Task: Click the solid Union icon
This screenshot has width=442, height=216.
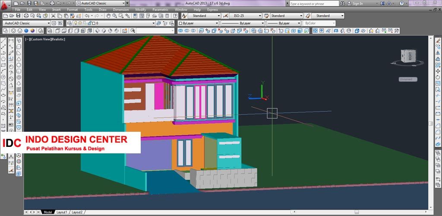Action: (180, 31)
